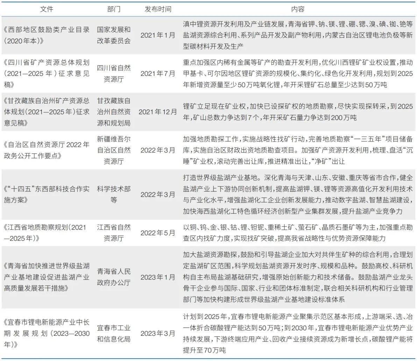Select the 《西部地区鼓励类产业目录》 file cell
The width and height of the screenshot is (417, 361).
(47, 35)
